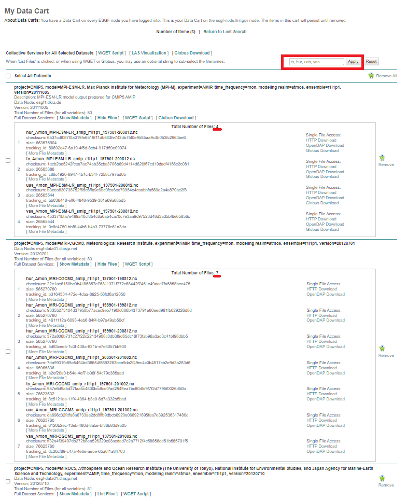Image resolution: width=407 pixels, height=500 pixels.
Task: HTTP Download vas_Amon_MPI-ESM-LR file
Action: [x=321, y=219]
